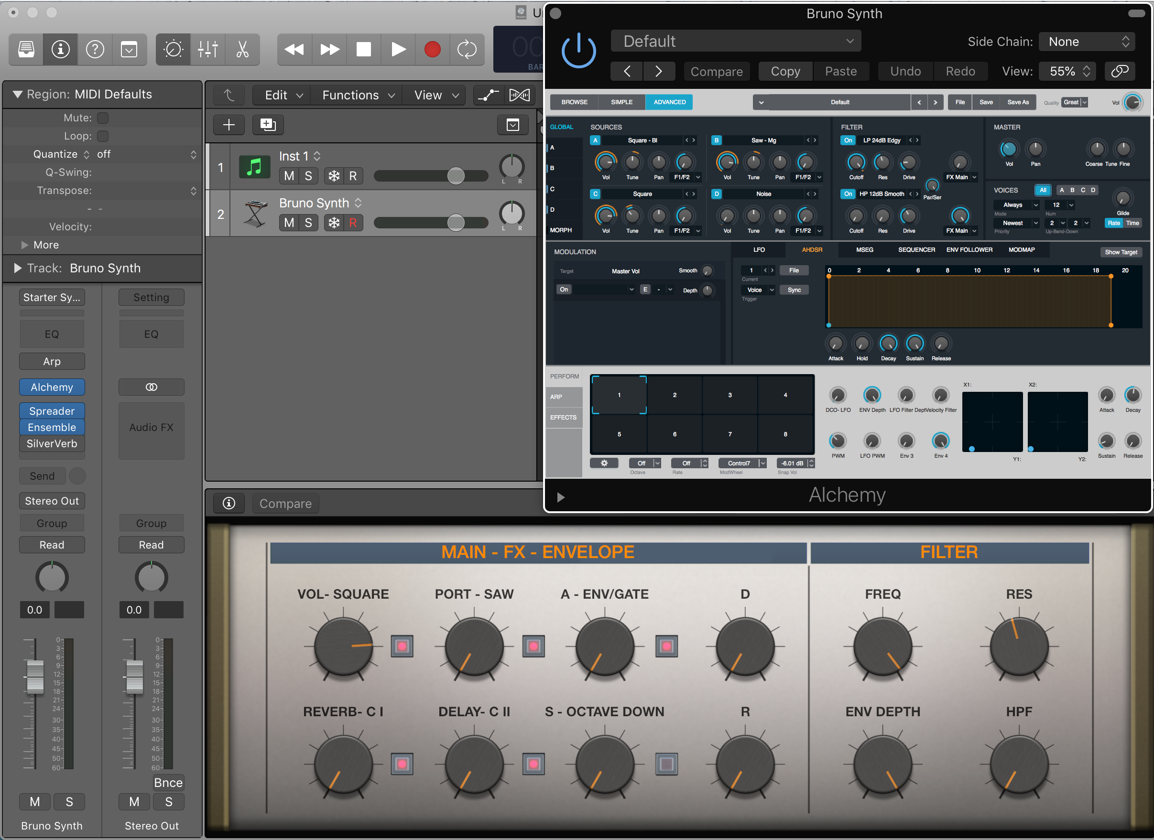Open Quick Help question mark icon
Image resolution: width=1154 pixels, height=840 pixels.
(x=95, y=49)
